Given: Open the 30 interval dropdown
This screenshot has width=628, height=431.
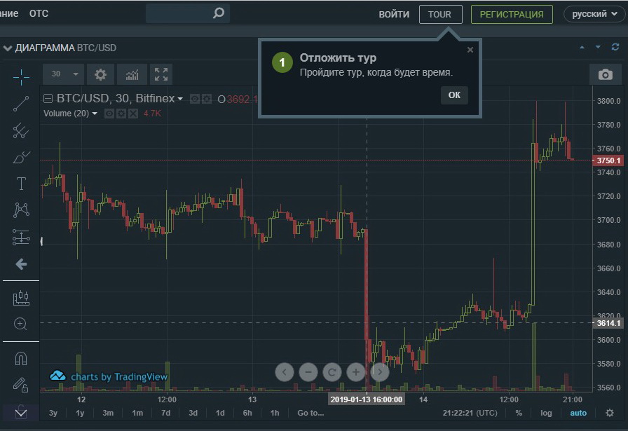Looking at the screenshot, I should coord(63,74).
